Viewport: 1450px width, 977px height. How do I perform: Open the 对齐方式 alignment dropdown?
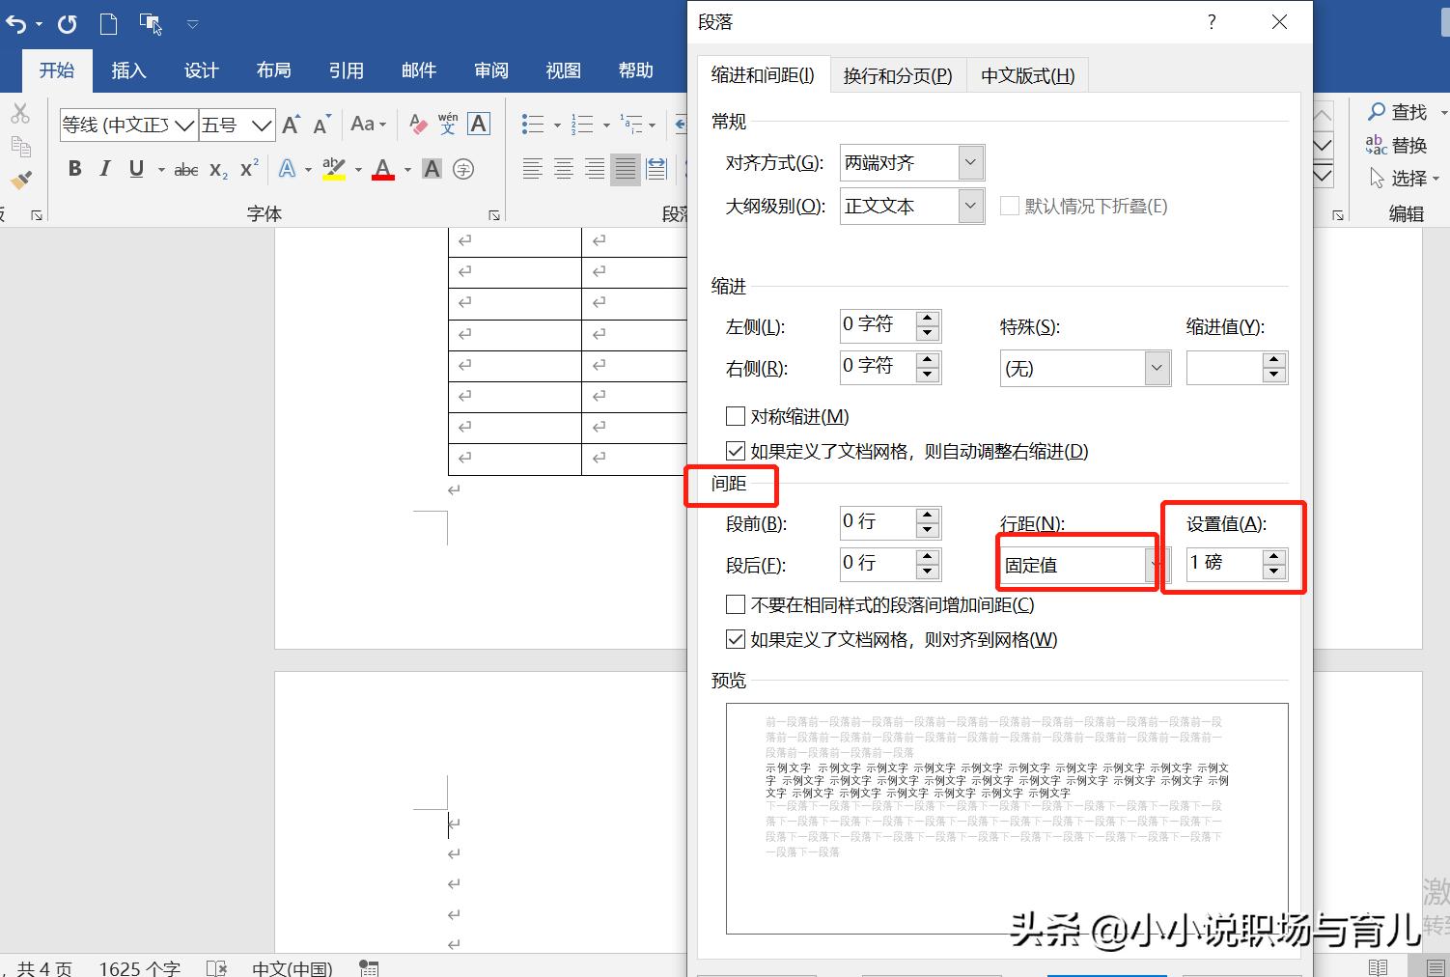(x=969, y=162)
